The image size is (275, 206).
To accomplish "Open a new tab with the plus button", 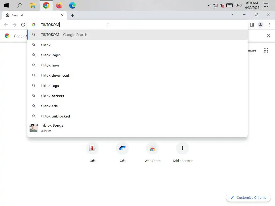I will (x=73, y=15).
